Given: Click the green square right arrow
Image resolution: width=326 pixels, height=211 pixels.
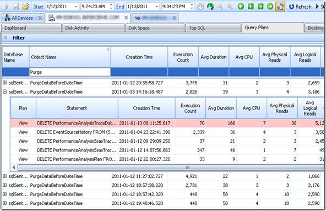Looking at the screenshot, I should (260, 7).
